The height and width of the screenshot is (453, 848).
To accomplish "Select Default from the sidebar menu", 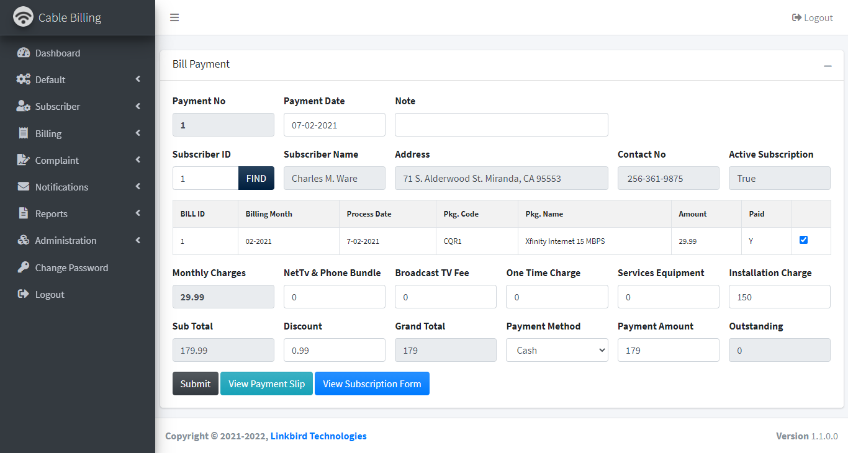I will point(51,79).
